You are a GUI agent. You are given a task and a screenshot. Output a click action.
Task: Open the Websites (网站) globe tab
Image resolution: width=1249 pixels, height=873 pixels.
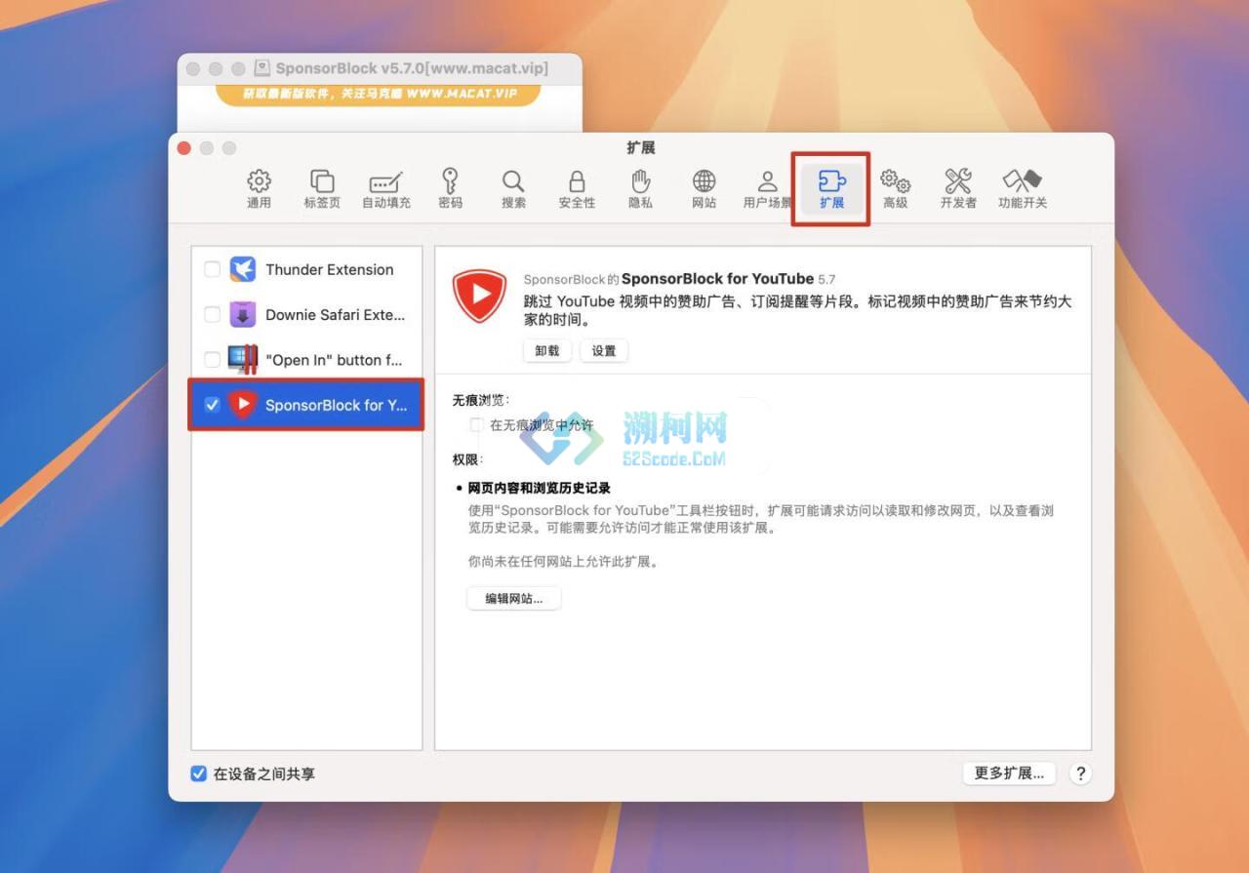[x=704, y=189]
